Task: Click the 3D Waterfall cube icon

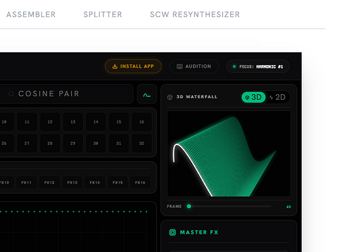Action: point(170,97)
